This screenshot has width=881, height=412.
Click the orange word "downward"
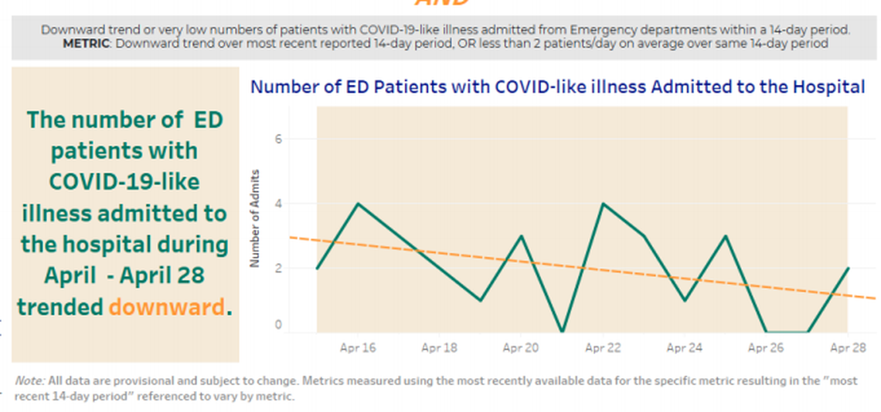[x=168, y=306]
